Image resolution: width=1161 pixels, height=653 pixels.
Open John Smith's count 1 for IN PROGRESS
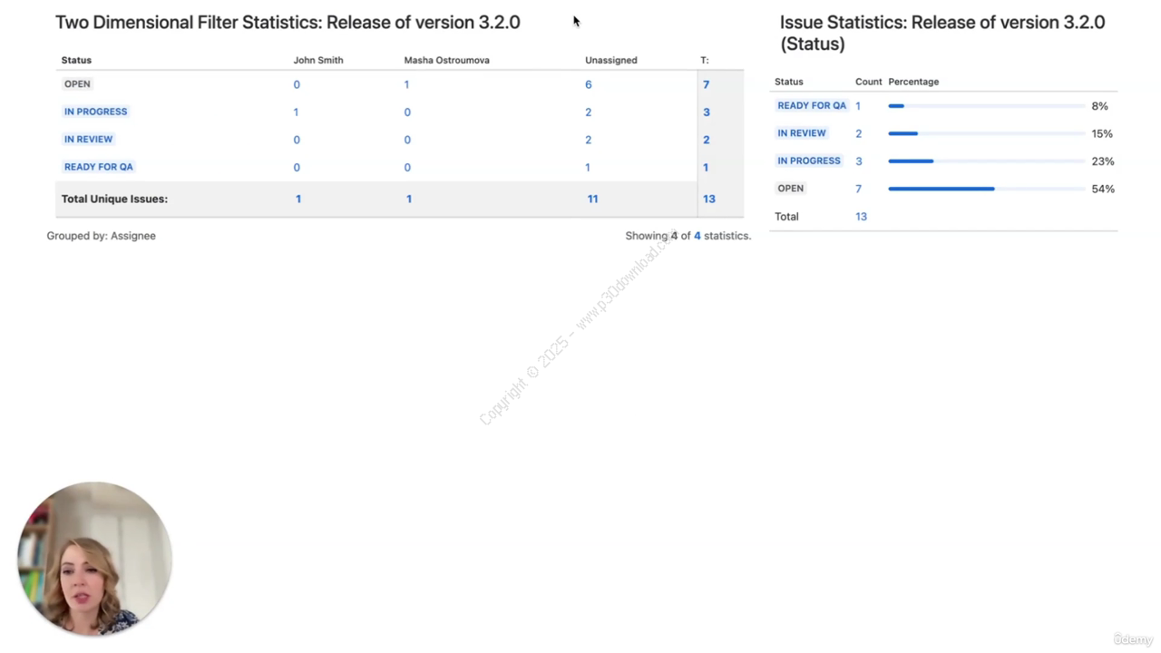[296, 112]
